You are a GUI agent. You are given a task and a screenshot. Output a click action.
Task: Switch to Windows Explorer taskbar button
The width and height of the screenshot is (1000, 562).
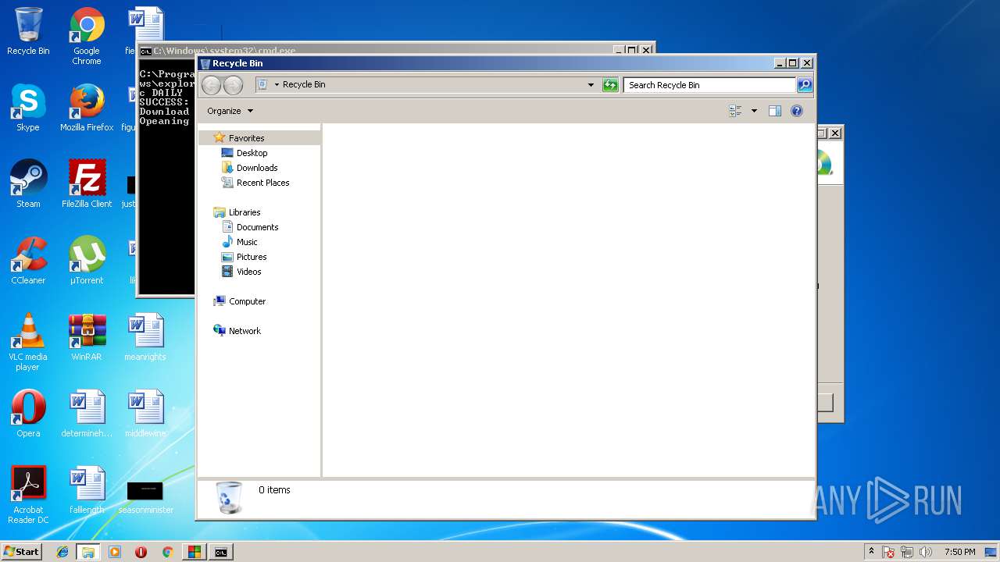click(88, 552)
